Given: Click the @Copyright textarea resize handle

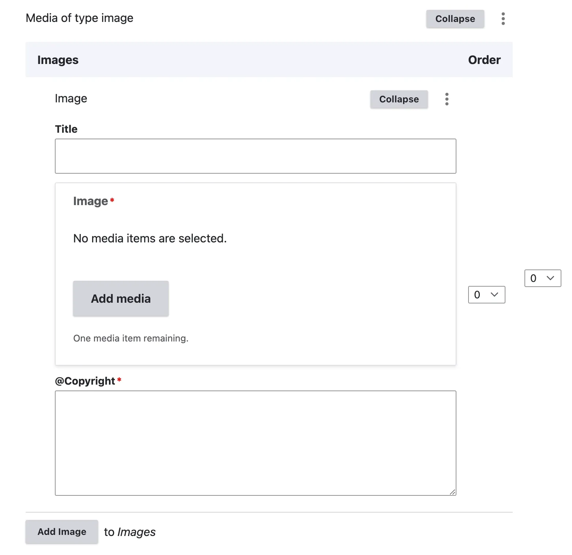Looking at the screenshot, I should point(452,492).
